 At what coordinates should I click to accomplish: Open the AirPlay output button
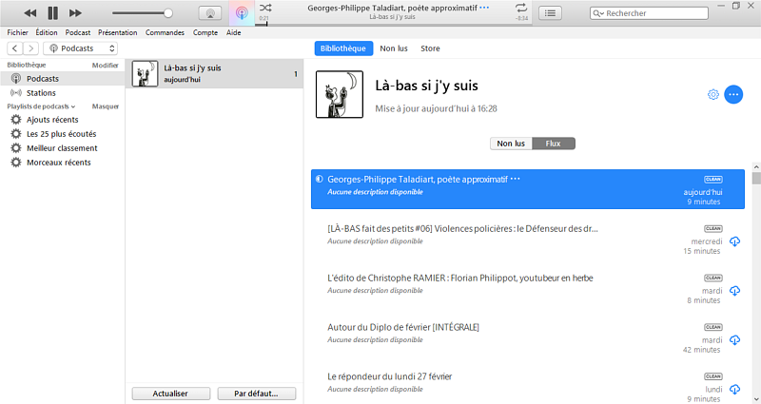(x=210, y=13)
